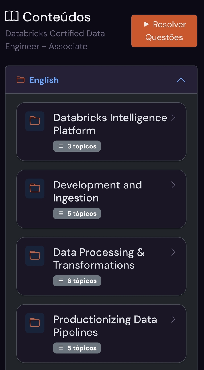Click the Development and Ingestion folder icon
Image resolution: width=204 pixels, height=370 pixels.
pos(35,188)
